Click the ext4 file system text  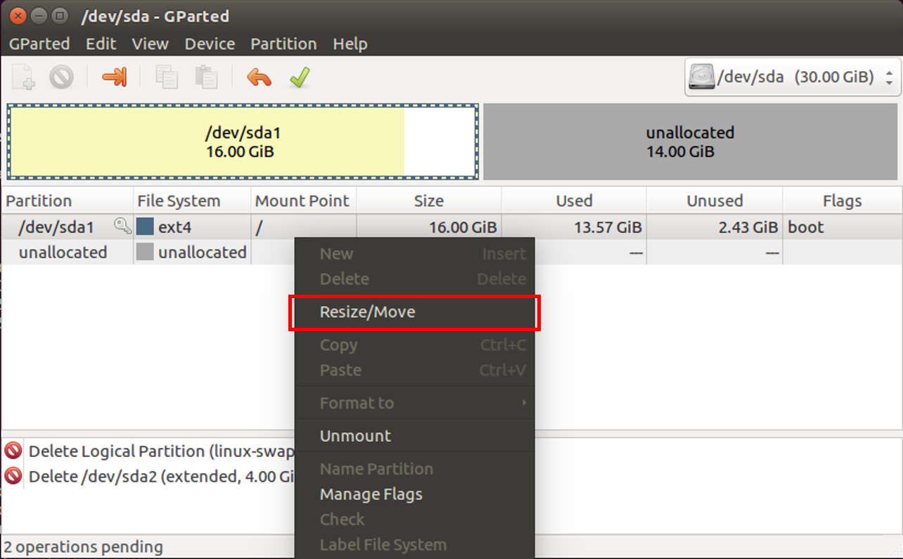point(174,227)
